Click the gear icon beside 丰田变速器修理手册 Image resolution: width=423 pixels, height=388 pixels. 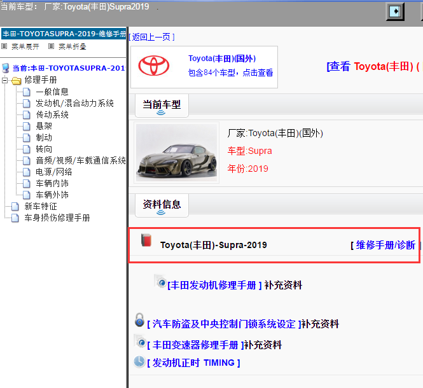coord(141,342)
